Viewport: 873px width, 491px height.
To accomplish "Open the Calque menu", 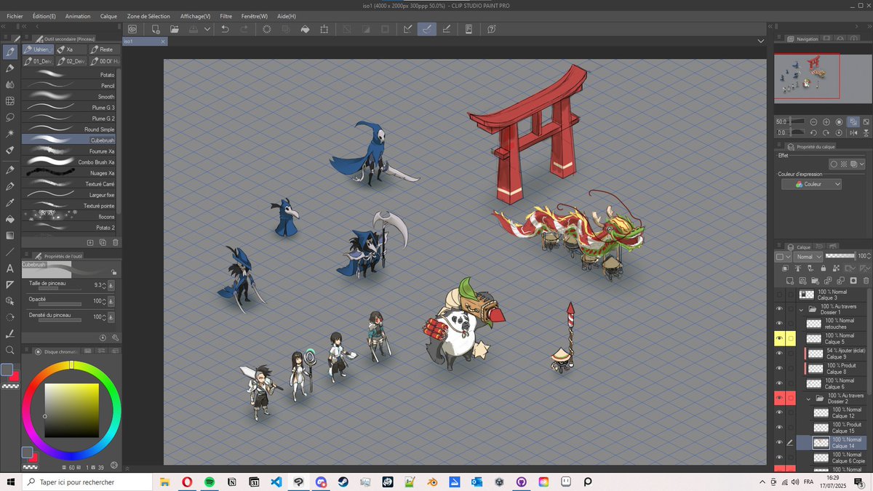I will click(108, 16).
